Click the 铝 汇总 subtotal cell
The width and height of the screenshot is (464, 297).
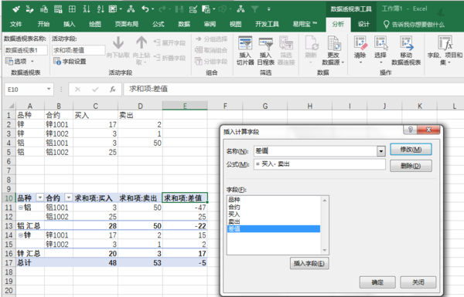(30, 226)
